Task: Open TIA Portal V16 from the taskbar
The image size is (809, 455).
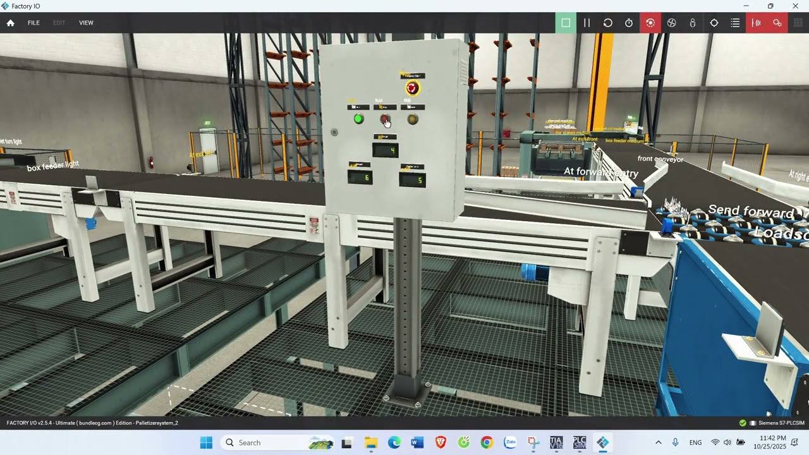Action: point(556,443)
